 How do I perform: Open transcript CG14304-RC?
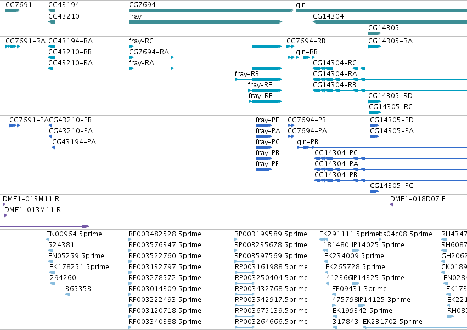[x=335, y=63]
